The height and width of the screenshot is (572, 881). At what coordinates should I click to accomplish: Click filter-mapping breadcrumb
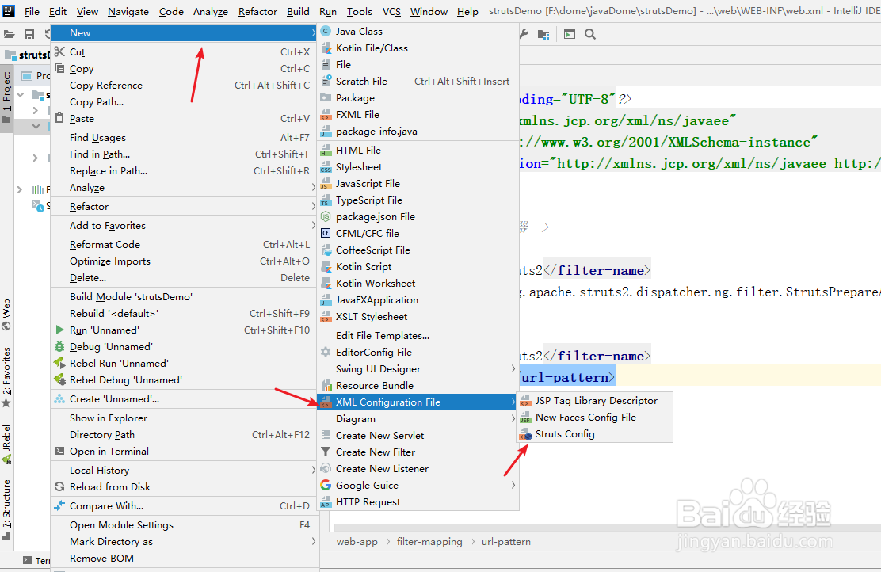point(429,542)
